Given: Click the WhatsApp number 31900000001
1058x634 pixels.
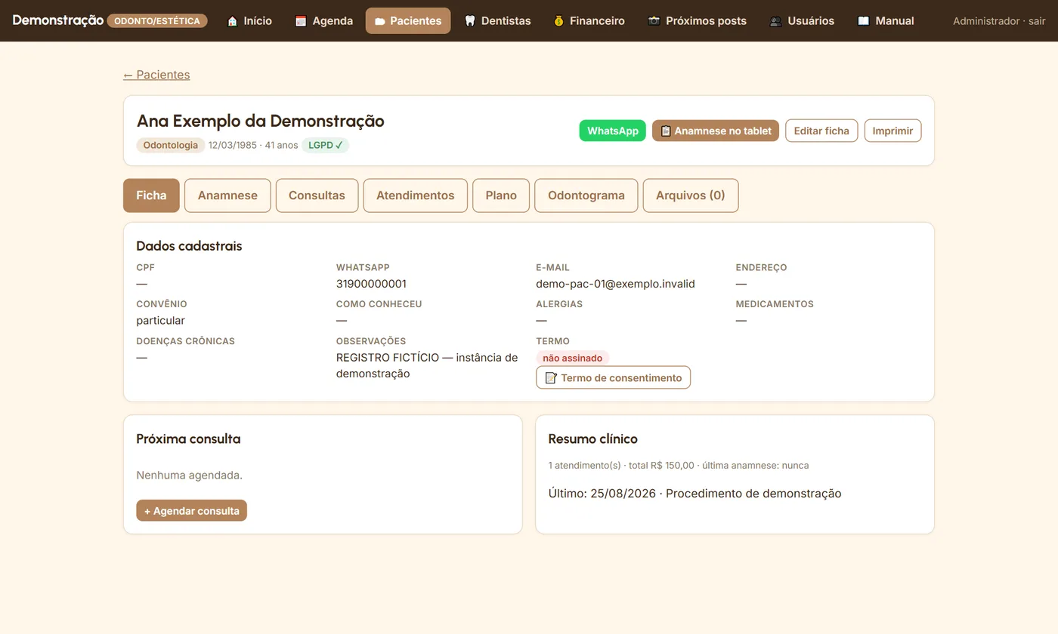Looking at the screenshot, I should pyautogui.click(x=371, y=284).
